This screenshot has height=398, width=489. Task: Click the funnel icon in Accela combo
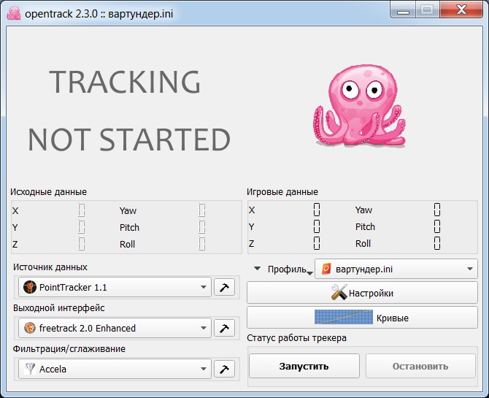30,369
